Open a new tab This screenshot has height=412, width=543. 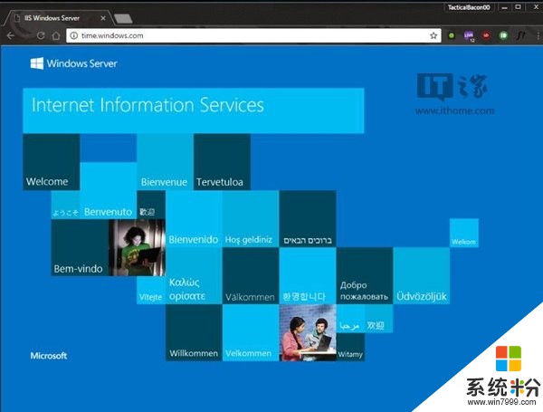tap(123, 18)
